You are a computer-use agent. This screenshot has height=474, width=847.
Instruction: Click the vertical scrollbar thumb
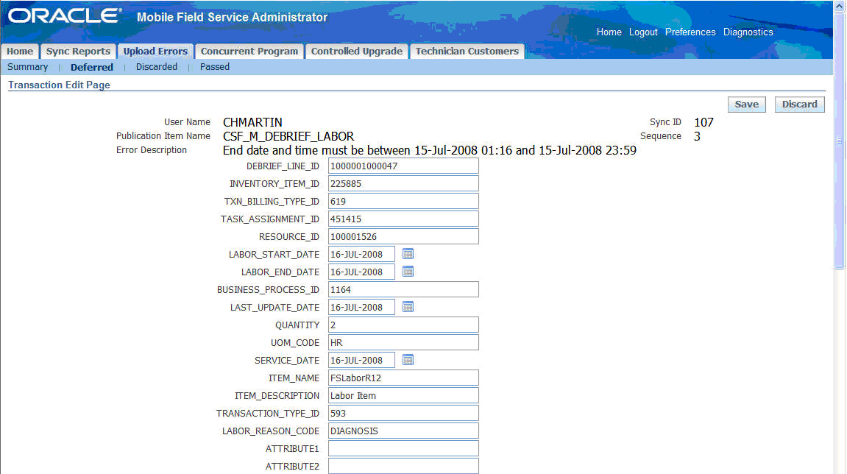pos(839,141)
